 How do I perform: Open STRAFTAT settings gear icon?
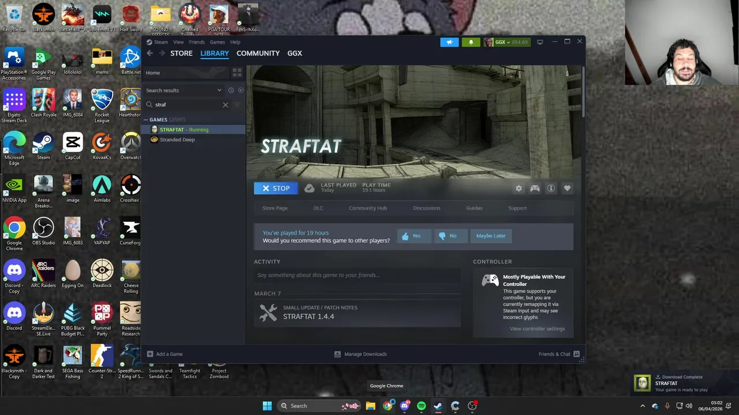tap(518, 188)
